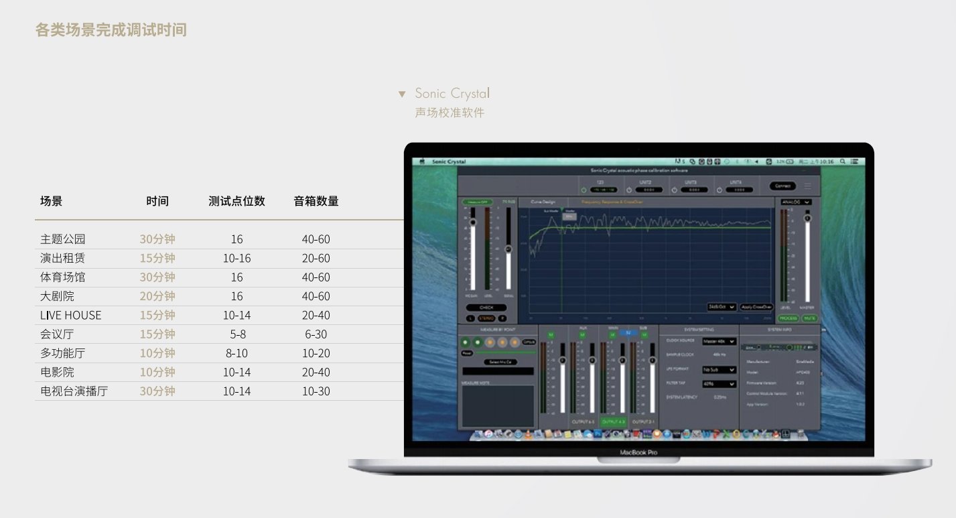
Task: Click the SUB channel fader knob
Action: tap(653, 361)
